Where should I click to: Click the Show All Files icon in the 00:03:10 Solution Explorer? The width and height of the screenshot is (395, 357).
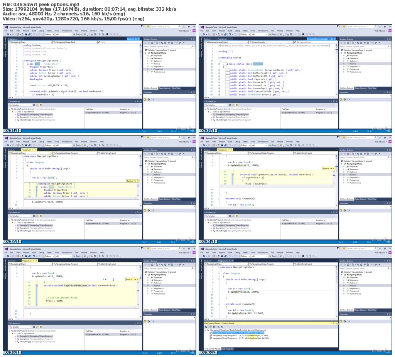[x=172, y=154]
